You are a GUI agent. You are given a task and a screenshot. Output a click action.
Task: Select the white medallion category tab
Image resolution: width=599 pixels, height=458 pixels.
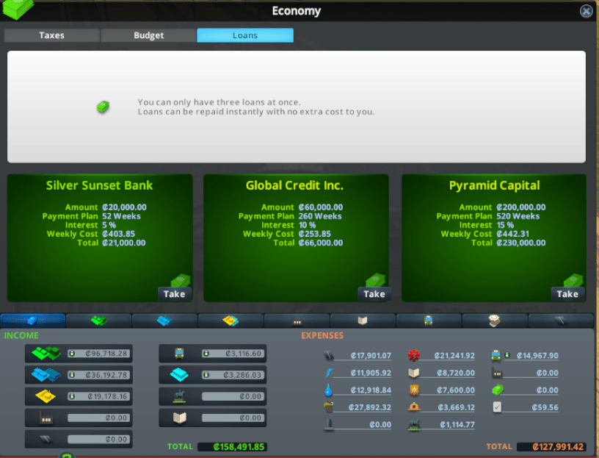495,321
